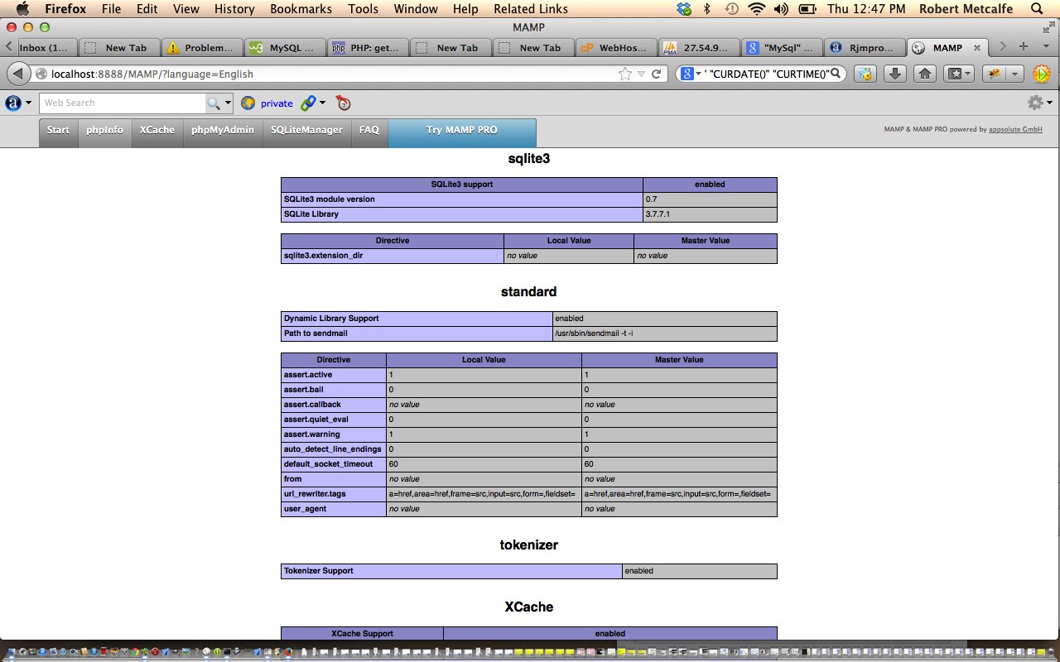Open the Bookmarks menu toolbar button
This screenshot has height=662, width=1060.
point(957,74)
